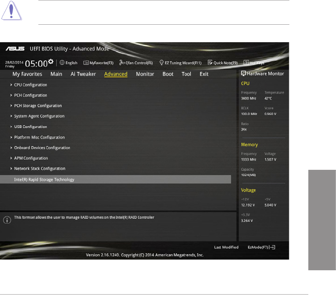
Task: Click the info icon in help panel
Action: [x=7, y=220]
